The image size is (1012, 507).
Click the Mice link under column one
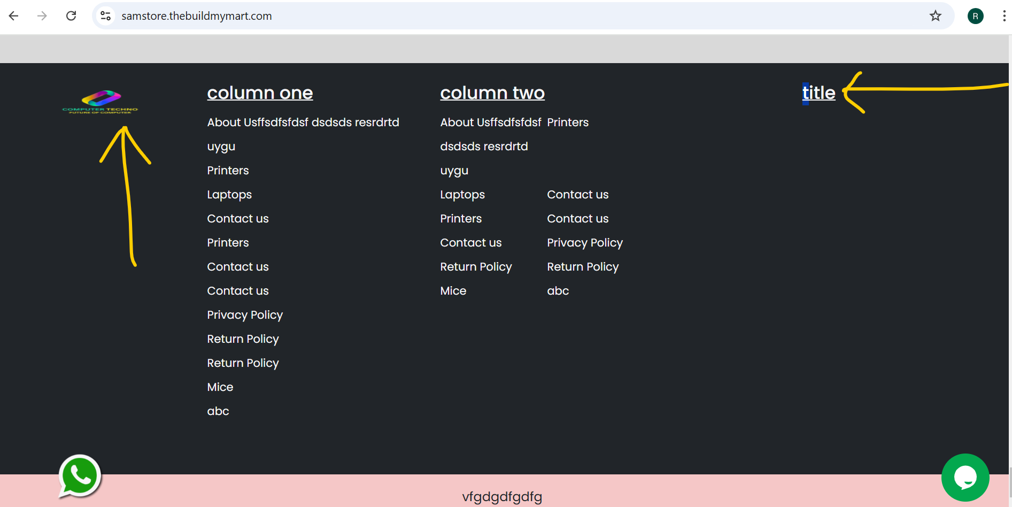220,387
